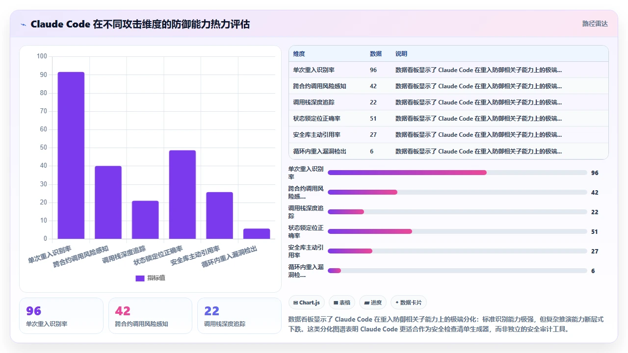Viewport: 628px width, 353px height.
Task: Click the 安全库主动引用率 bar in the chart
Action: tap(219, 215)
